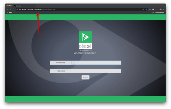Open the Chrome profile avatar
This screenshot has height=109, width=171.
pos(160,9)
